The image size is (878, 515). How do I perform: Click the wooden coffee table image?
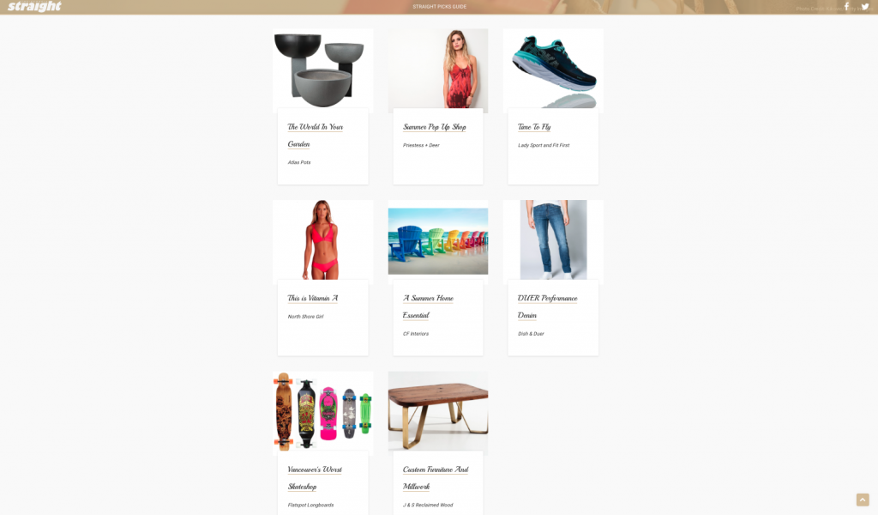click(x=438, y=412)
